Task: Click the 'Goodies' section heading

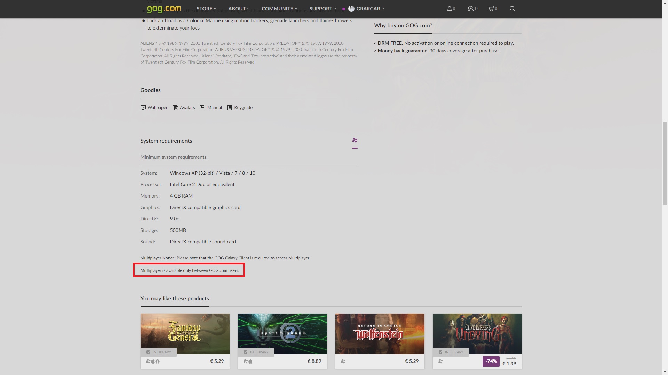Action: click(151, 90)
